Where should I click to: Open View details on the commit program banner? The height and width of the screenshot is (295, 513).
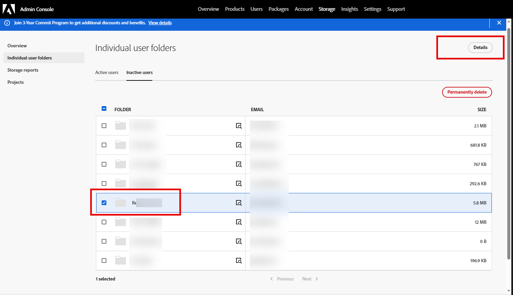point(160,23)
